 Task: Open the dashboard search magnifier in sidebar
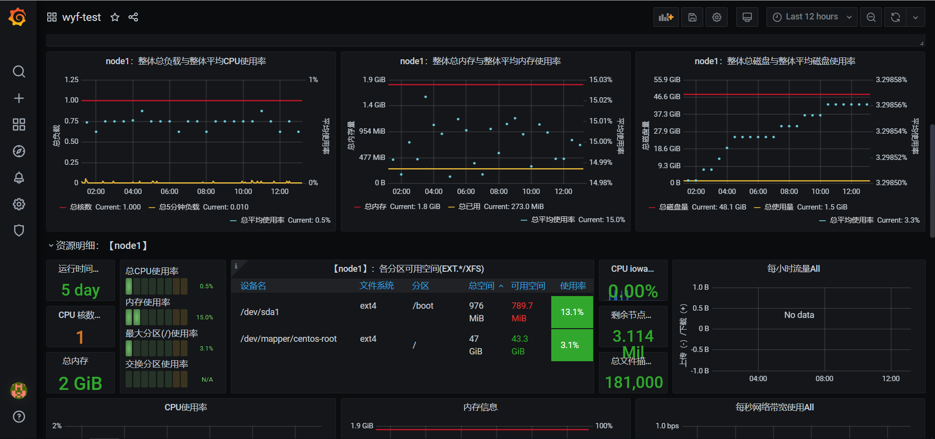[x=19, y=72]
